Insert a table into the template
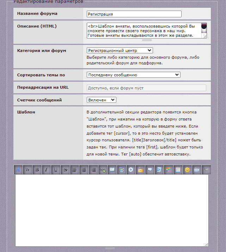 tap(178, 170)
